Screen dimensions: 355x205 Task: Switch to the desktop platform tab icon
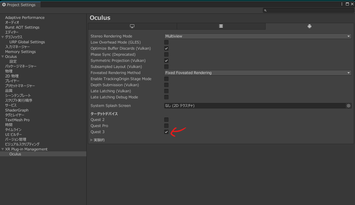(132, 26)
